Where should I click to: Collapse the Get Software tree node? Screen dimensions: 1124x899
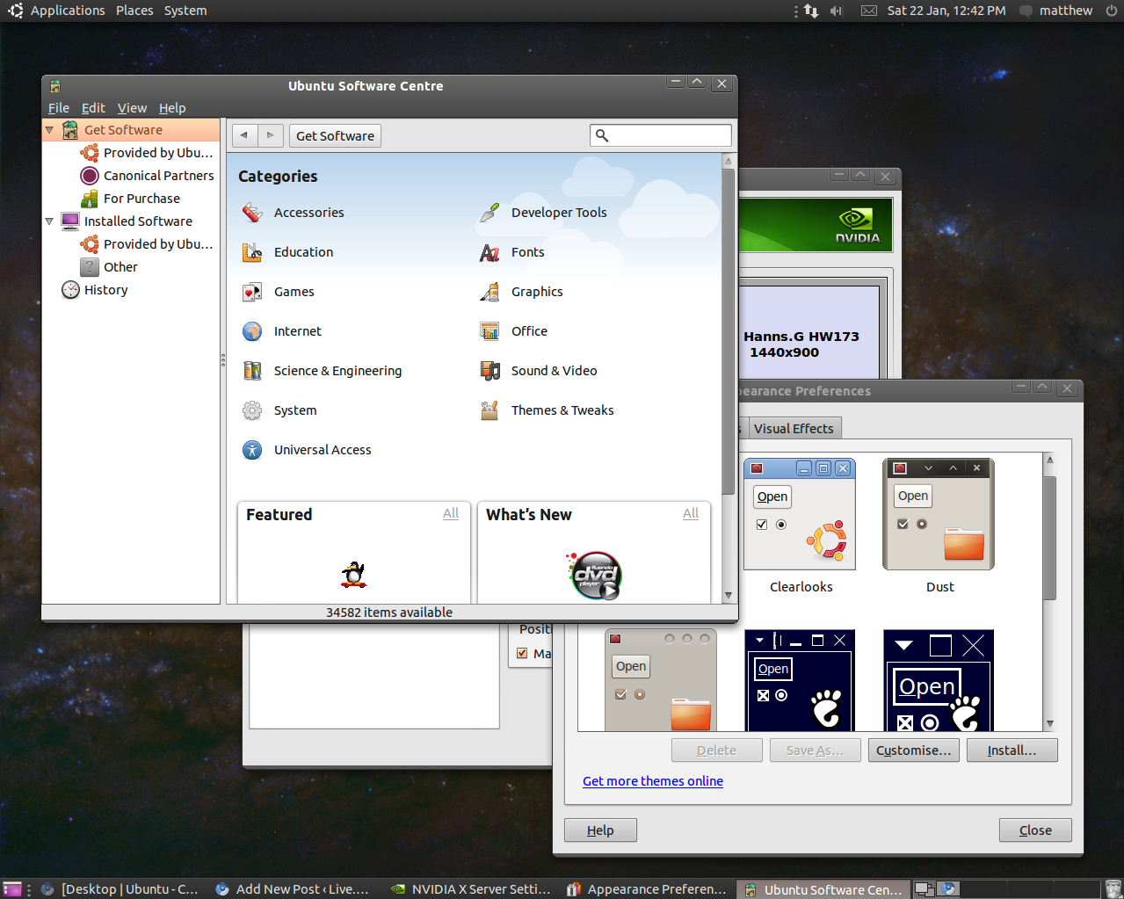pos(49,130)
